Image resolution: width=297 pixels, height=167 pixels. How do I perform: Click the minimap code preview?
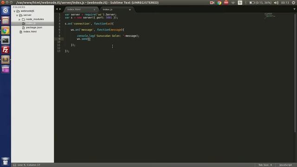click(x=270, y=15)
